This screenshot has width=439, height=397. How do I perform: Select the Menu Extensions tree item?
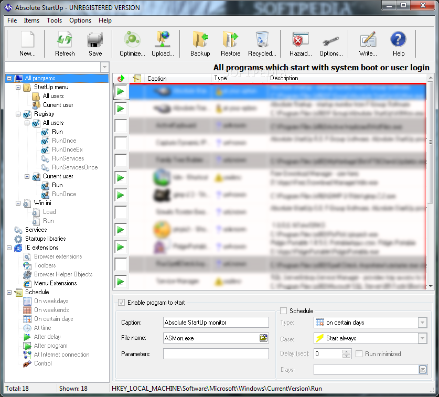(x=56, y=283)
